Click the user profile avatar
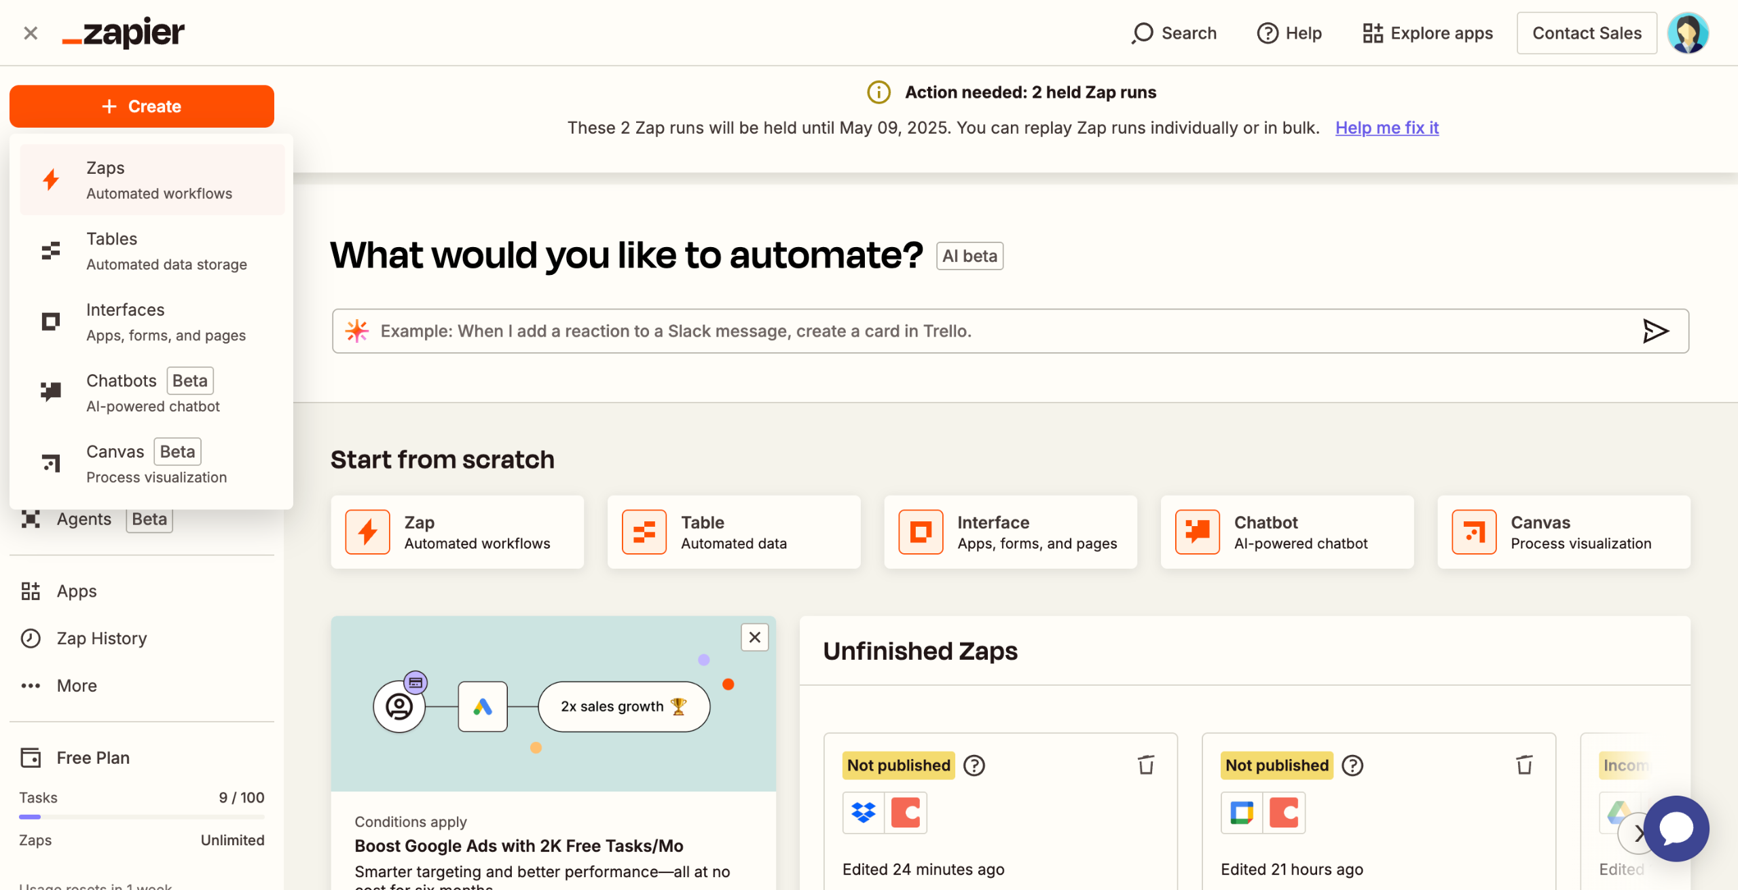The width and height of the screenshot is (1738, 890). 1688,33
